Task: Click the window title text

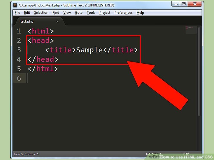Action: click(x=66, y=5)
